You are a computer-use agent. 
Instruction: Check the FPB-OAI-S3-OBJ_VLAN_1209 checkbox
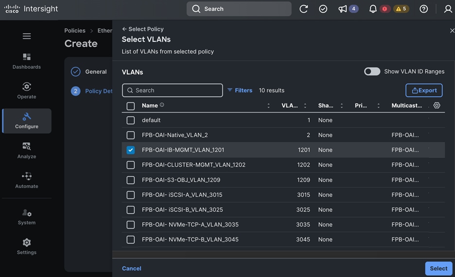pyautogui.click(x=131, y=180)
